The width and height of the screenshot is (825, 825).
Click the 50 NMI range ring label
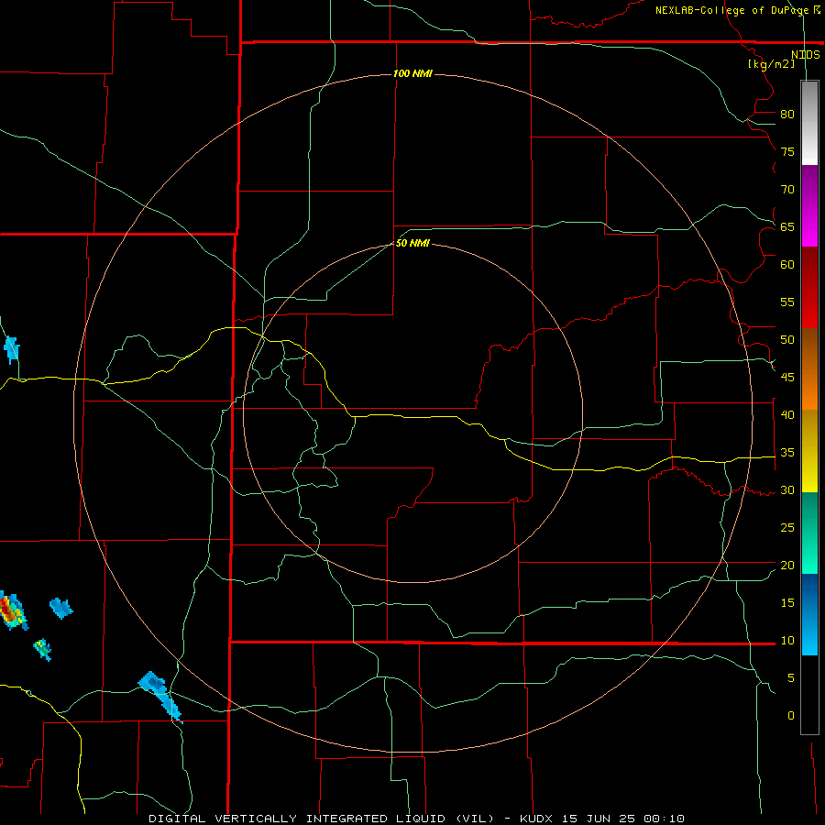[412, 243]
